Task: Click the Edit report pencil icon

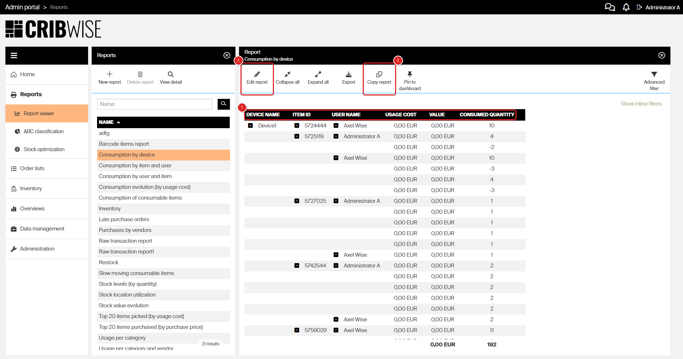Action: [x=257, y=74]
